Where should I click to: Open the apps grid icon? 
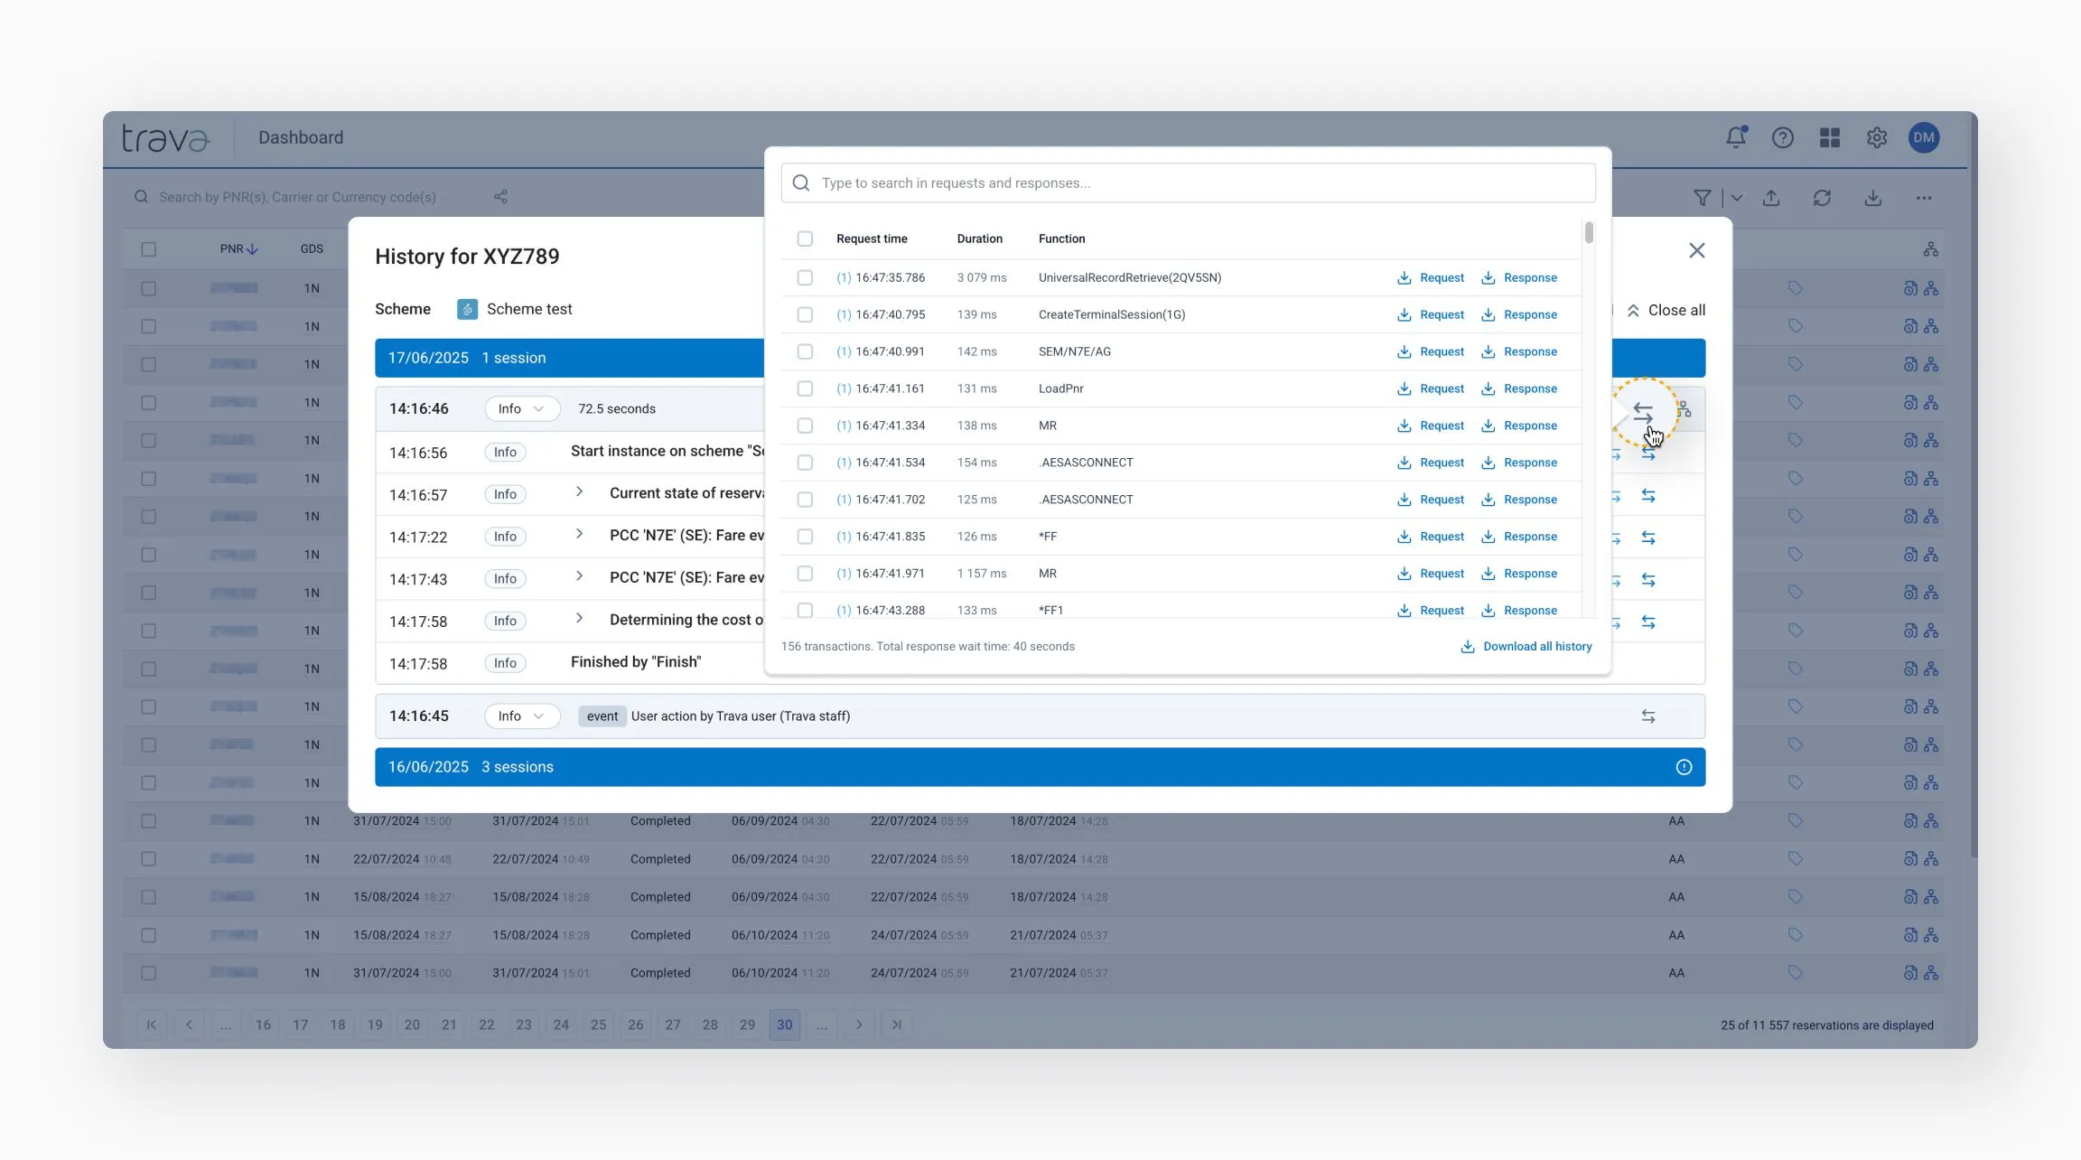click(1829, 137)
